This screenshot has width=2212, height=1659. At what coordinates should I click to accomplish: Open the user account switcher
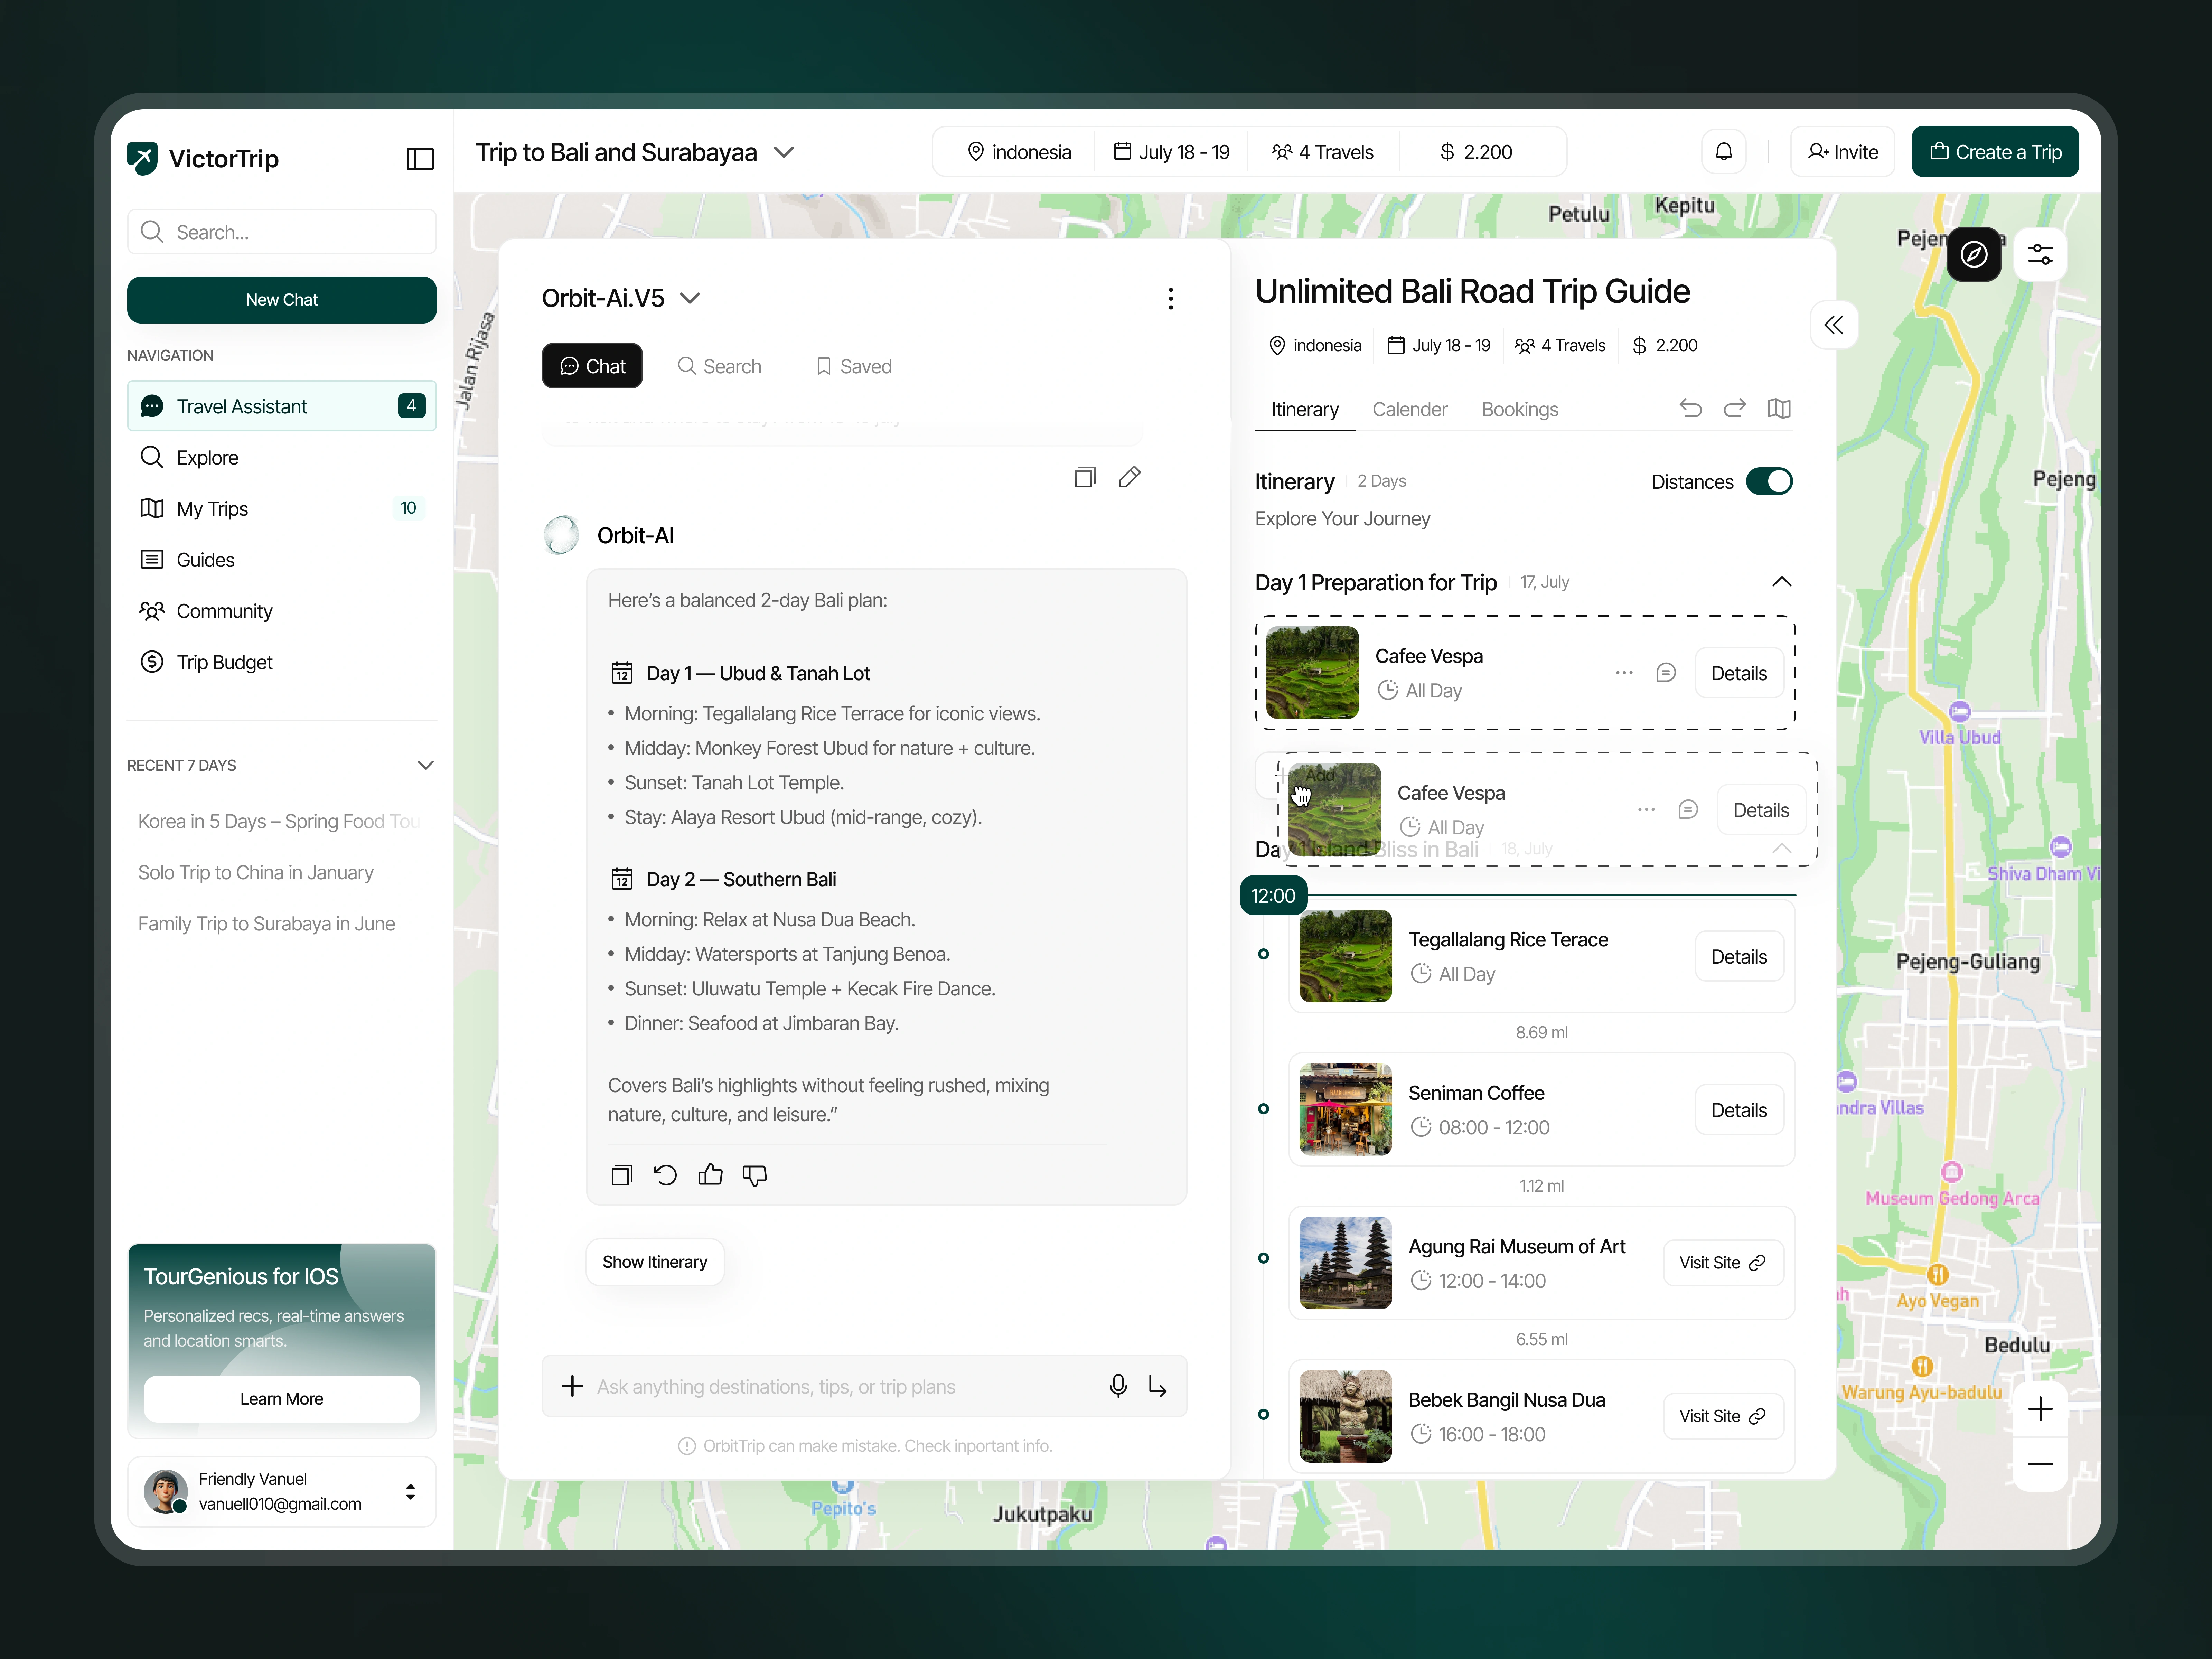click(x=410, y=1492)
